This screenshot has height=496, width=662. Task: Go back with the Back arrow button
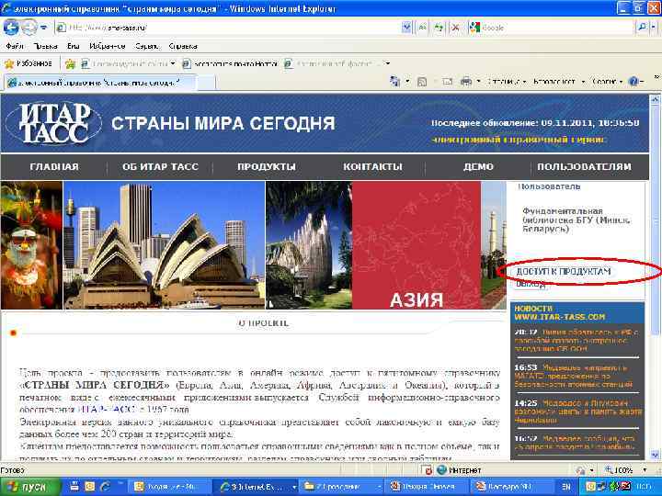pyautogui.click(x=11, y=28)
